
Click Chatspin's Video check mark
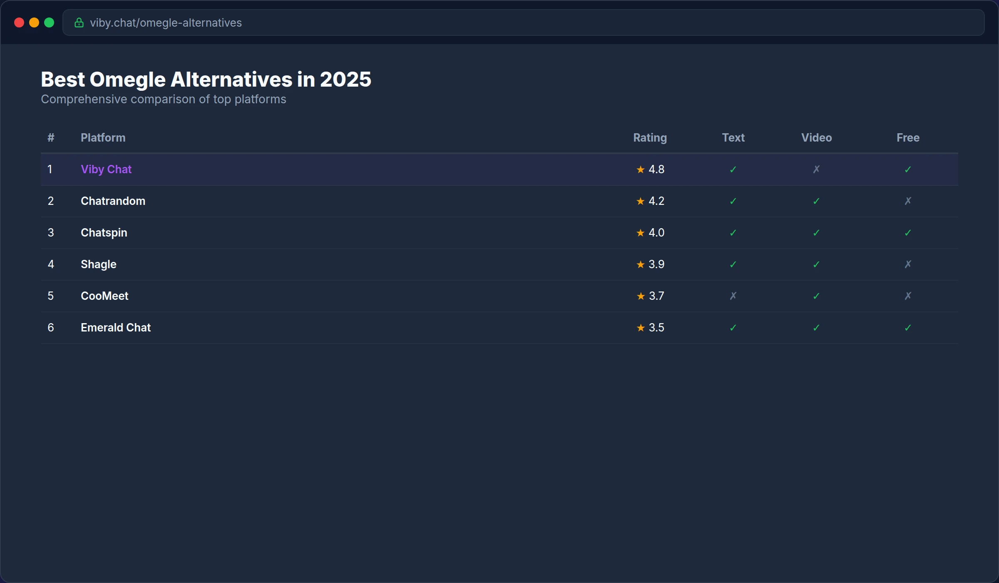(816, 233)
